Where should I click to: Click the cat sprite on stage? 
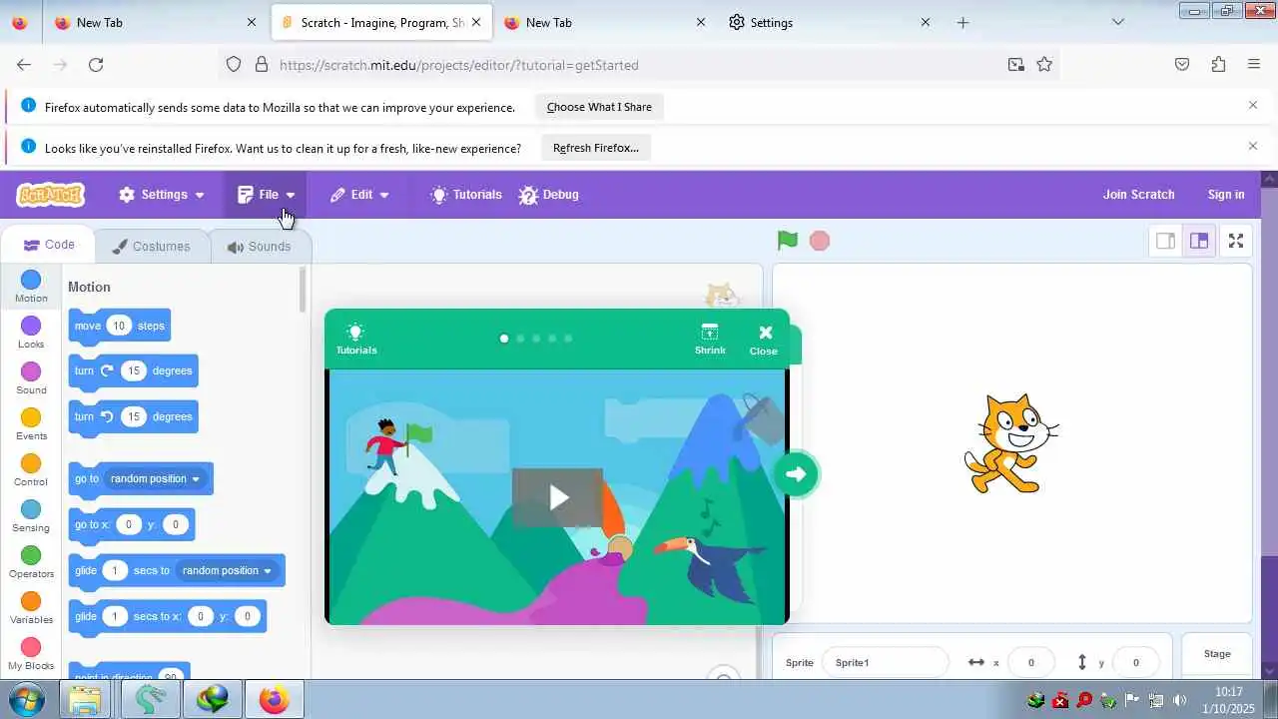point(1010,443)
